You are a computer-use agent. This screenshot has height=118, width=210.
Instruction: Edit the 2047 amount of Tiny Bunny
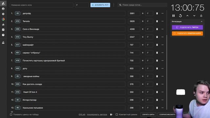(134, 37)
